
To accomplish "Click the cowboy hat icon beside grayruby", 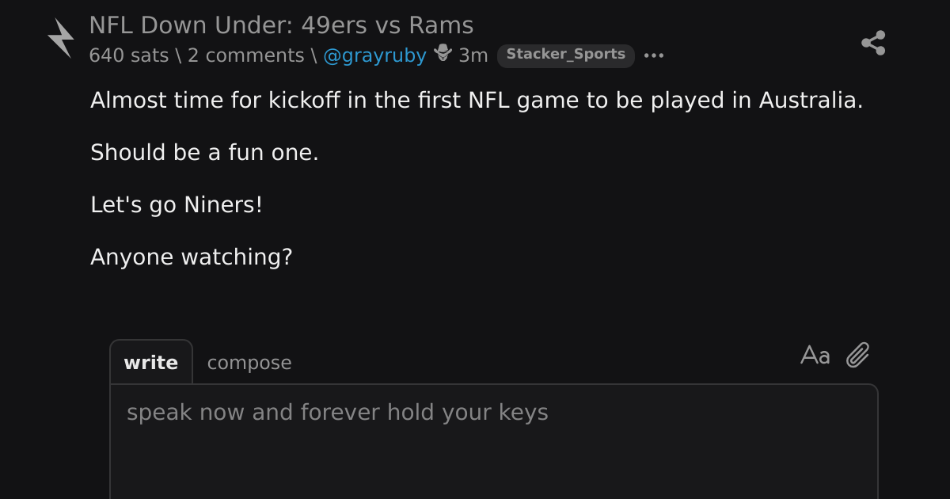I will tap(443, 55).
